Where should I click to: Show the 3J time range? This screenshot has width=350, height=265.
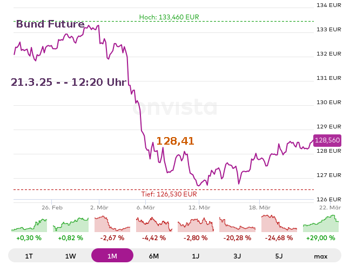[x=237, y=256]
